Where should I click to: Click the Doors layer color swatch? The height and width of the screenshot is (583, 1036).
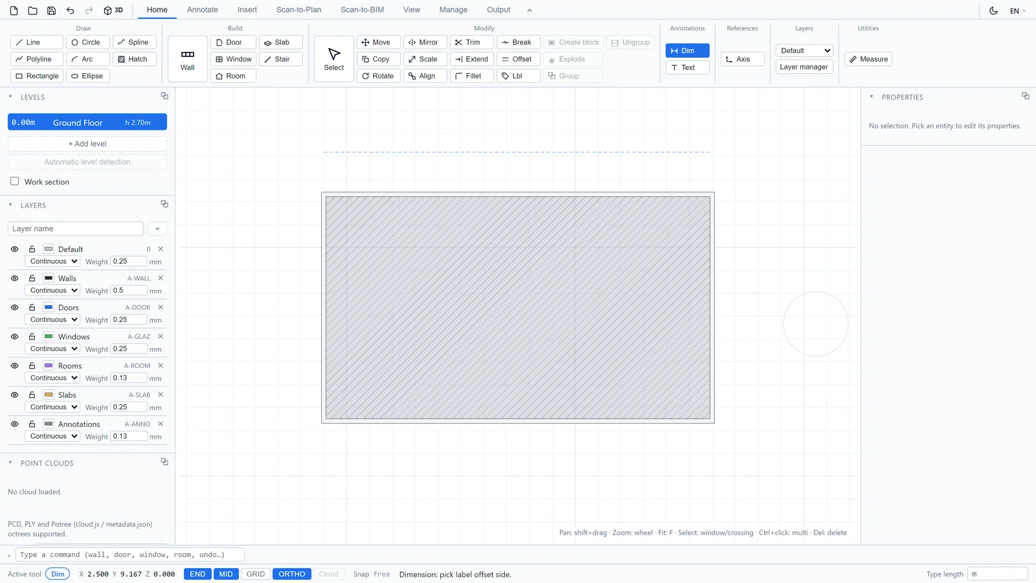coord(49,307)
